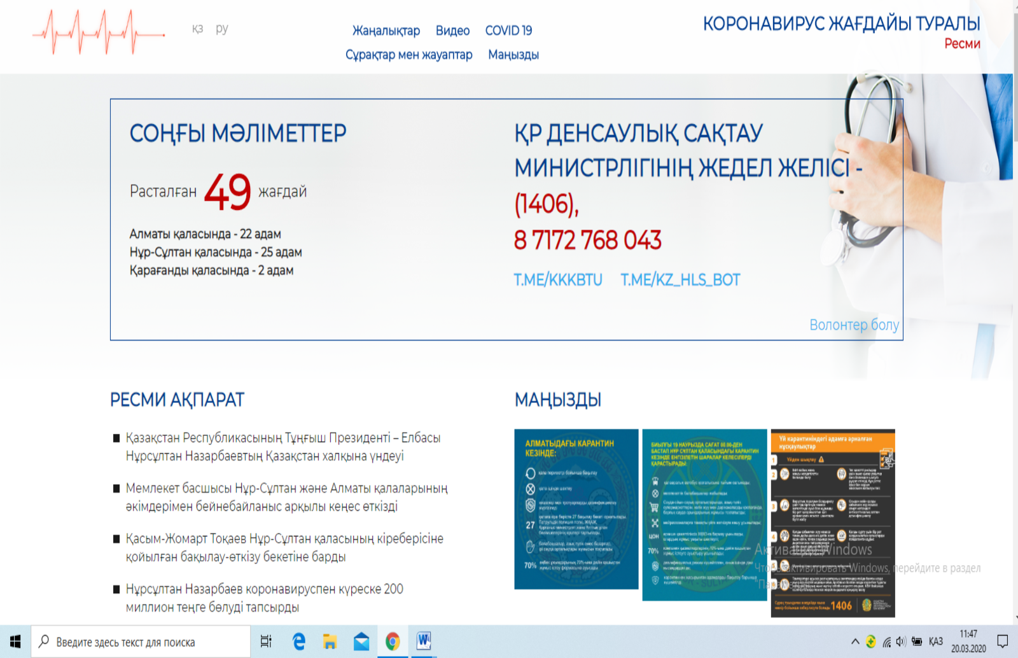Switch site language to ру
The height and width of the screenshot is (658, 1018).
[221, 29]
